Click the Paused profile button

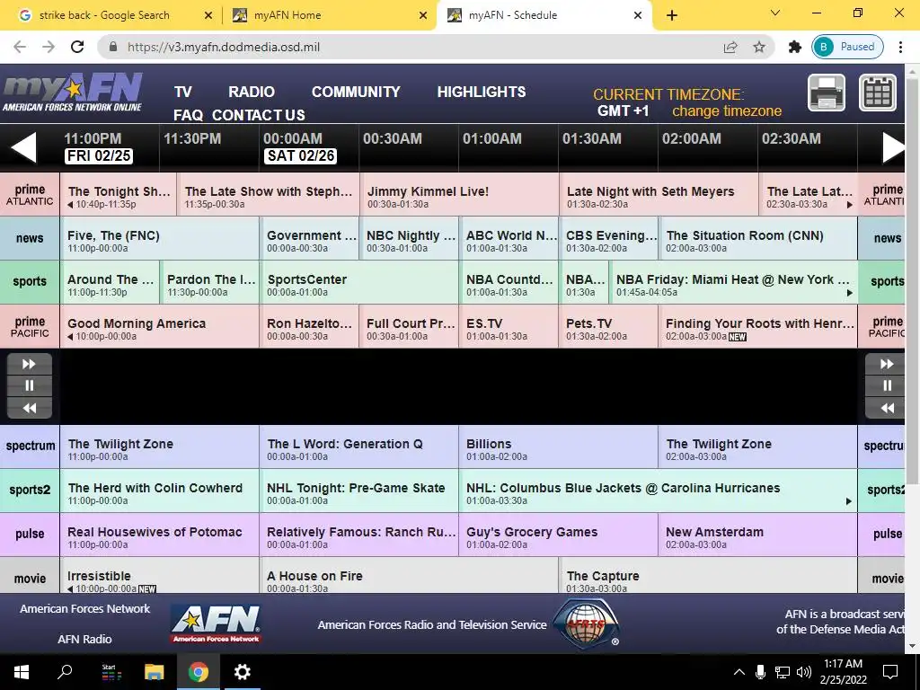(847, 47)
